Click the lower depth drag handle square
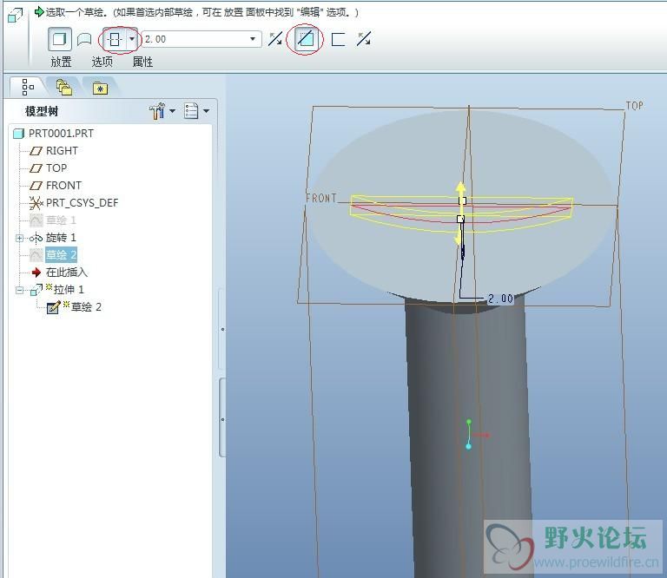The width and height of the screenshot is (667, 578). click(x=460, y=219)
